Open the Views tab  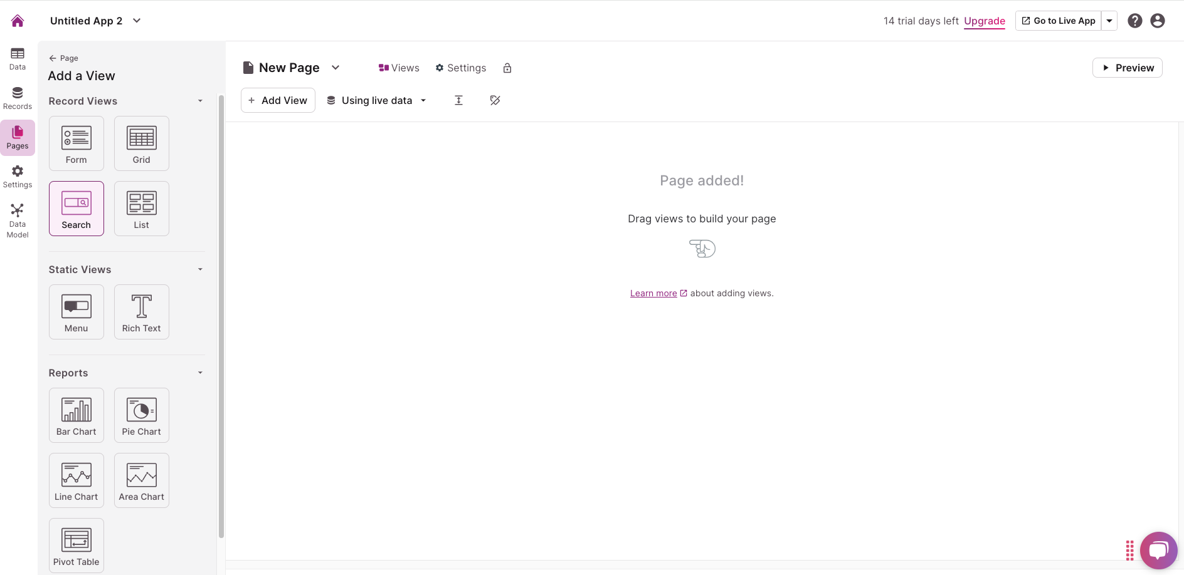(x=399, y=68)
